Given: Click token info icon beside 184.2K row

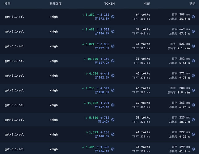Looking at the screenshot, I should 112,31.
